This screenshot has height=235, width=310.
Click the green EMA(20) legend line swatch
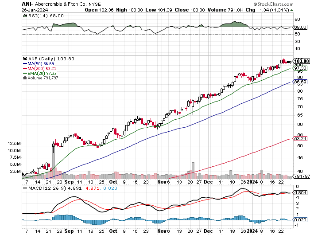tap(25, 73)
